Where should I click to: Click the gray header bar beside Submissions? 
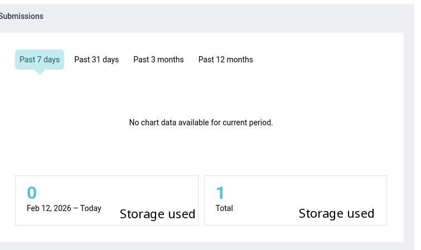click(223, 16)
